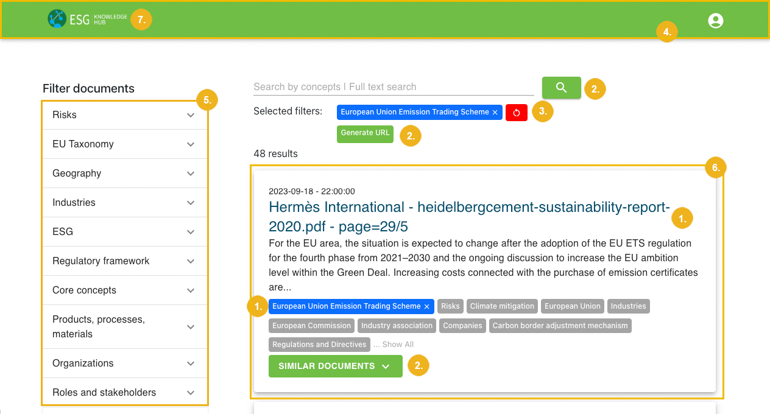Open the user account profile icon
The width and height of the screenshot is (770, 414).
(x=715, y=21)
